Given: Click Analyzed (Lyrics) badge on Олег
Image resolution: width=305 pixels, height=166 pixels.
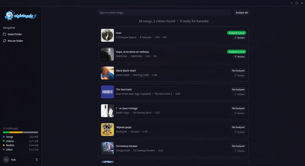Looking at the screenshot, I should (x=236, y=33).
